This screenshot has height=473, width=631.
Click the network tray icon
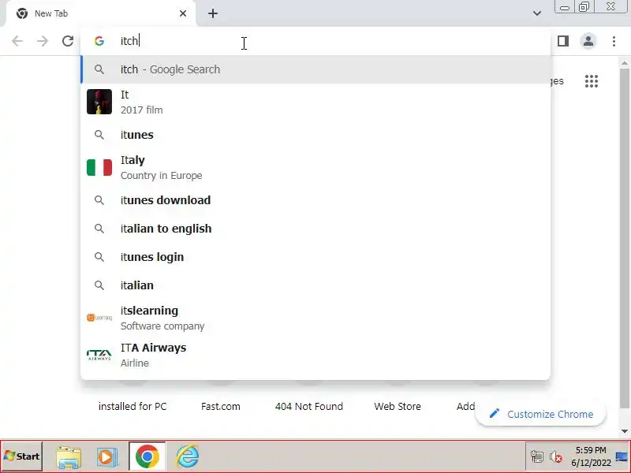point(537,457)
